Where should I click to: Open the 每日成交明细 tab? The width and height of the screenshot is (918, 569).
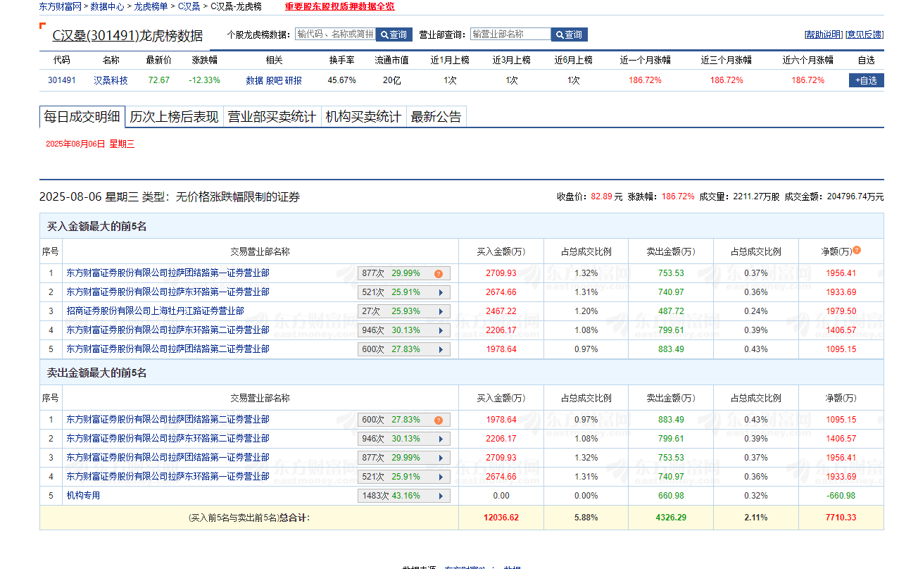click(82, 117)
